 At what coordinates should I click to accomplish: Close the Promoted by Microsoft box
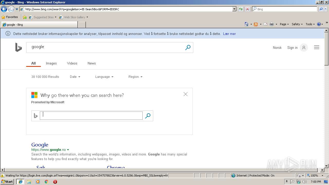tap(186, 94)
